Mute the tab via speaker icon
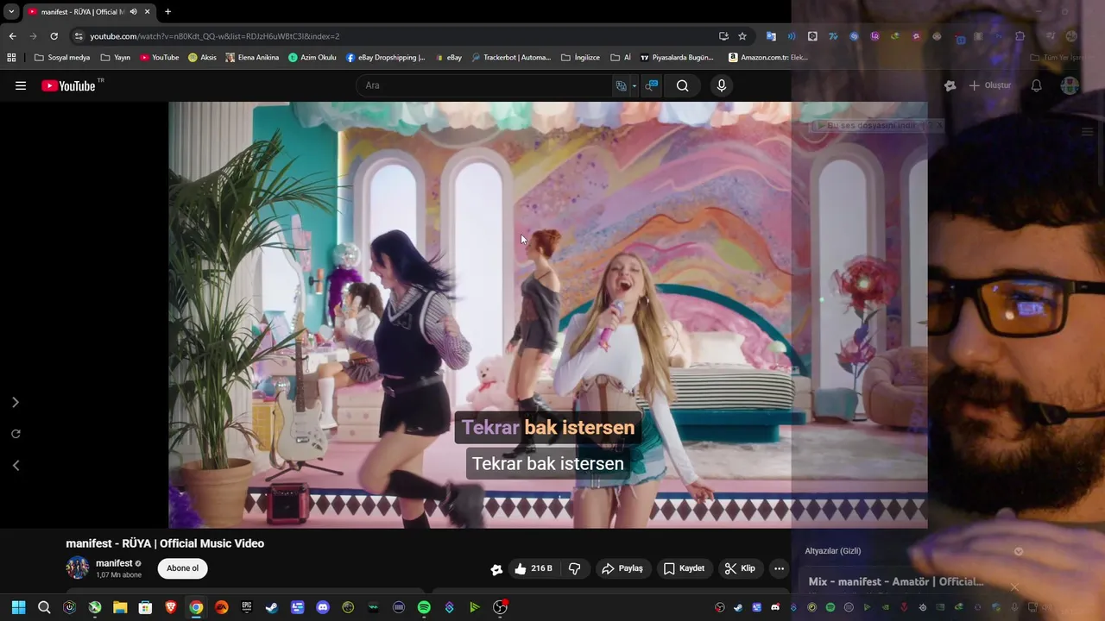This screenshot has width=1105, height=621. pos(134,11)
